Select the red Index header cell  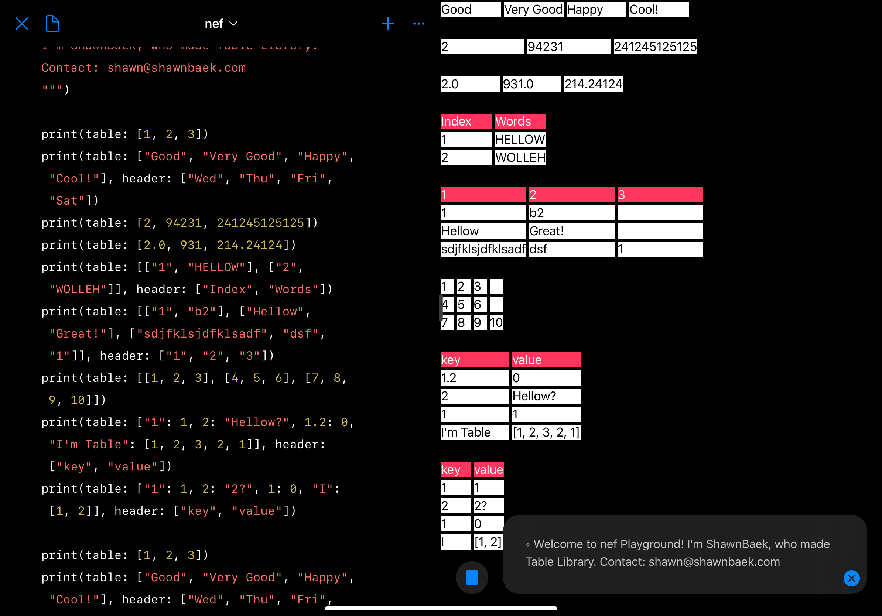[466, 122]
